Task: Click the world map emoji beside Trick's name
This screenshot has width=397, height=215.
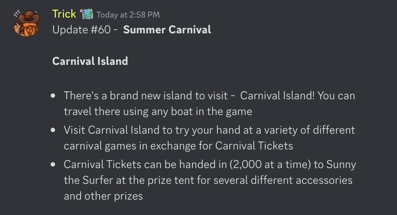Action: 86,14
